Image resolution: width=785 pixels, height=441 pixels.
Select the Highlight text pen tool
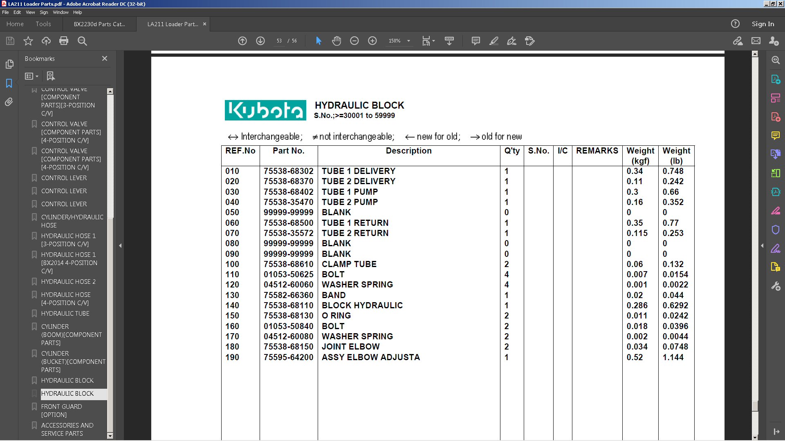(493, 41)
